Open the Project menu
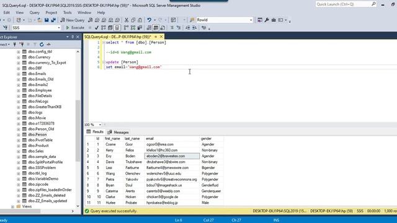The height and width of the screenshot is (223, 397). 51,12
